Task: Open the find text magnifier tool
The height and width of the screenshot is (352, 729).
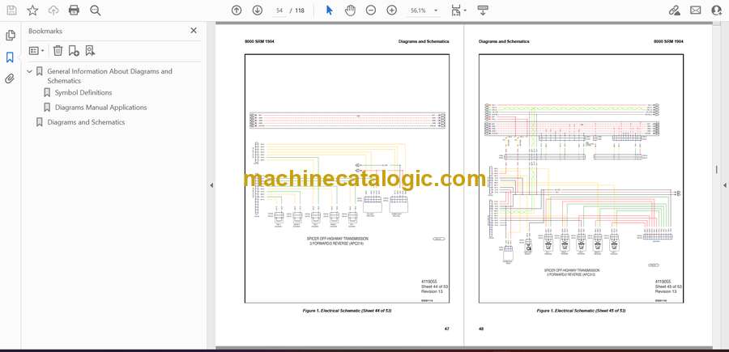Action: tap(96, 11)
